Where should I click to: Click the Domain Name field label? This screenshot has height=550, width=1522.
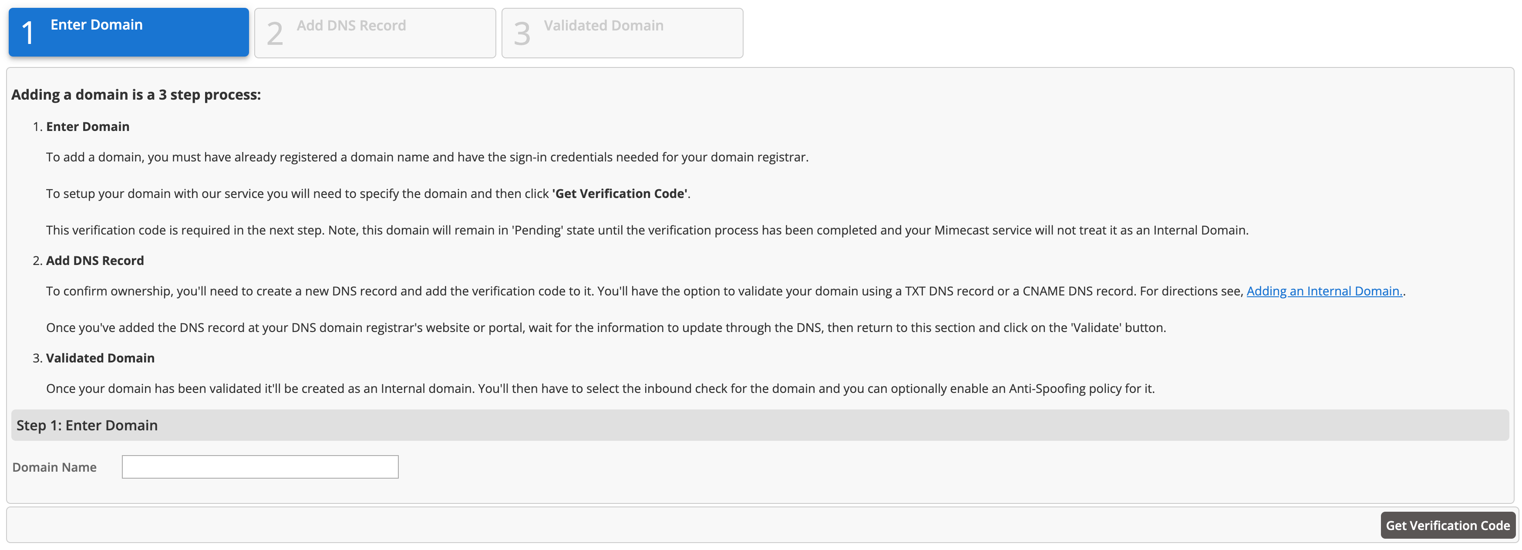54,467
